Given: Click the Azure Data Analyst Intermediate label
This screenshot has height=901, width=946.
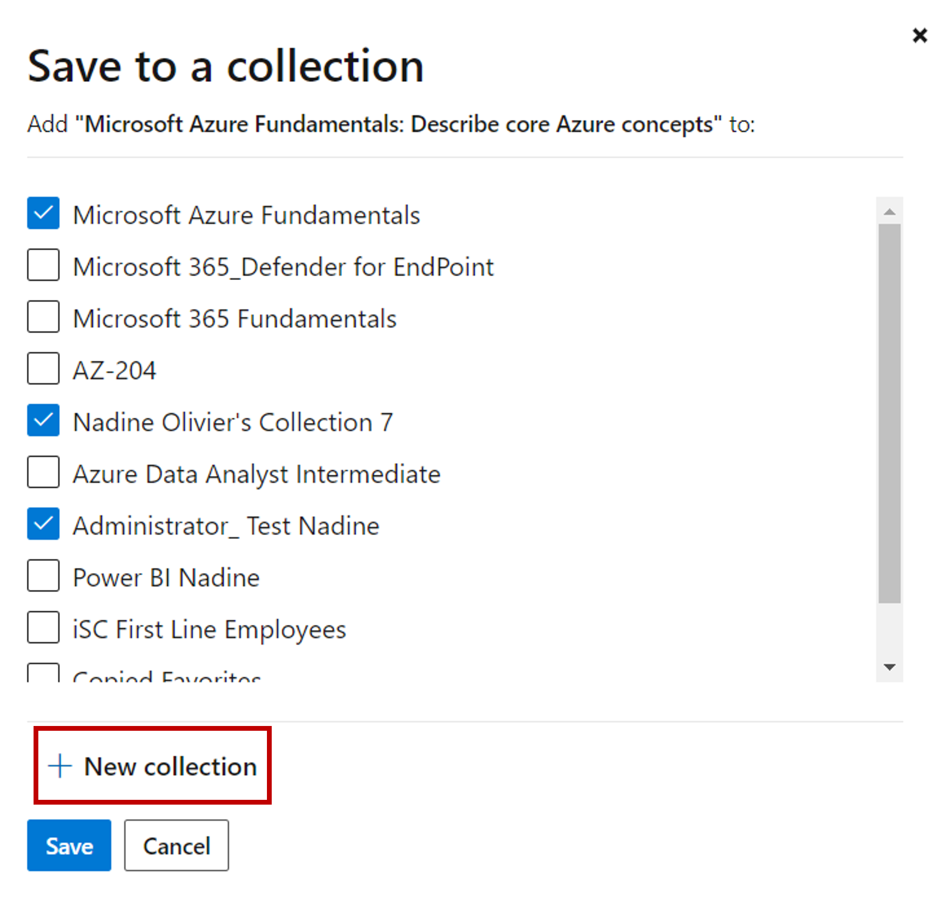Looking at the screenshot, I should pyautogui.click(x=257, y=475).
